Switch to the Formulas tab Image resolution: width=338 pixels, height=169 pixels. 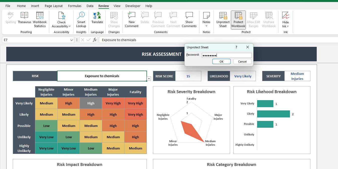[x=75, y=6]
